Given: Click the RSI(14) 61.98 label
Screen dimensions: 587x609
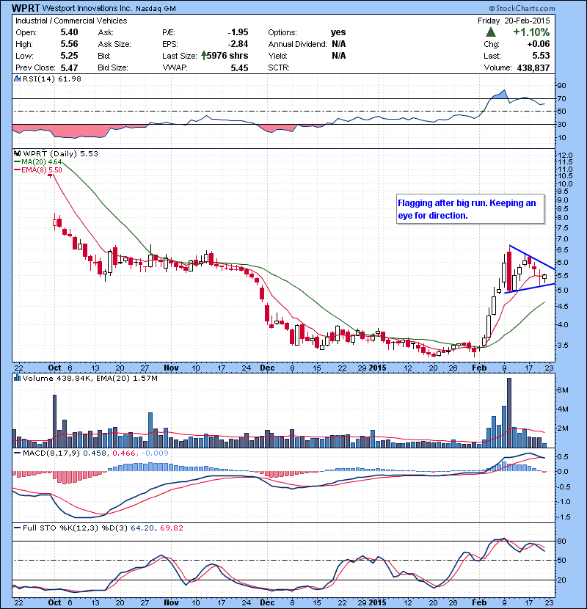Looking at the screenshot, I should tap(51, 79).
